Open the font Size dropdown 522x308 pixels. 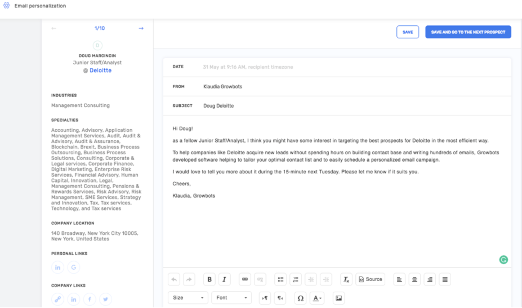point(188,298)
